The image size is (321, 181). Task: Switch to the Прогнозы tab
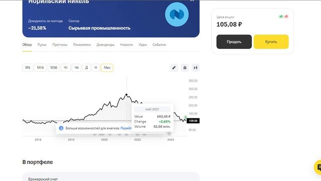tap(60, 45)
